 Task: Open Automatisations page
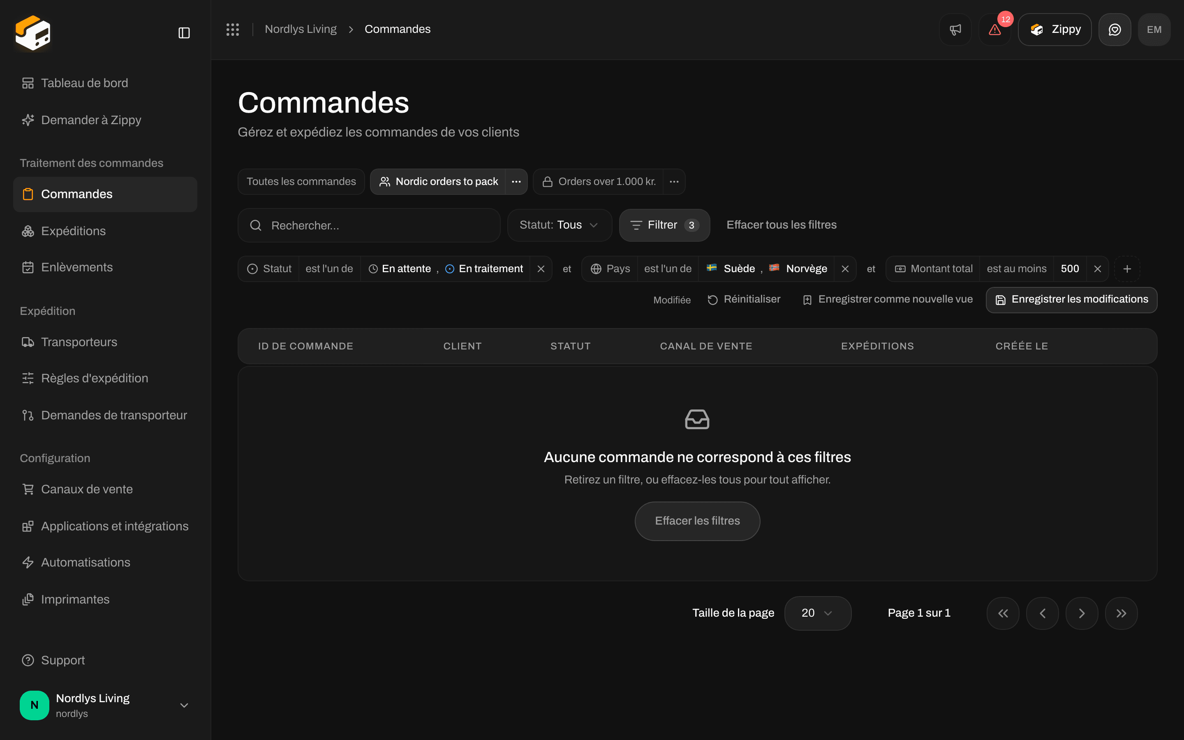[x=105, y=562]
